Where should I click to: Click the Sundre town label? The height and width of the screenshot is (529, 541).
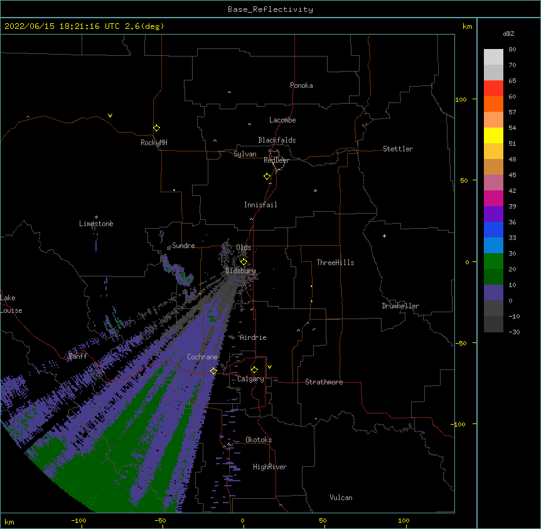[x=183, y=246]
